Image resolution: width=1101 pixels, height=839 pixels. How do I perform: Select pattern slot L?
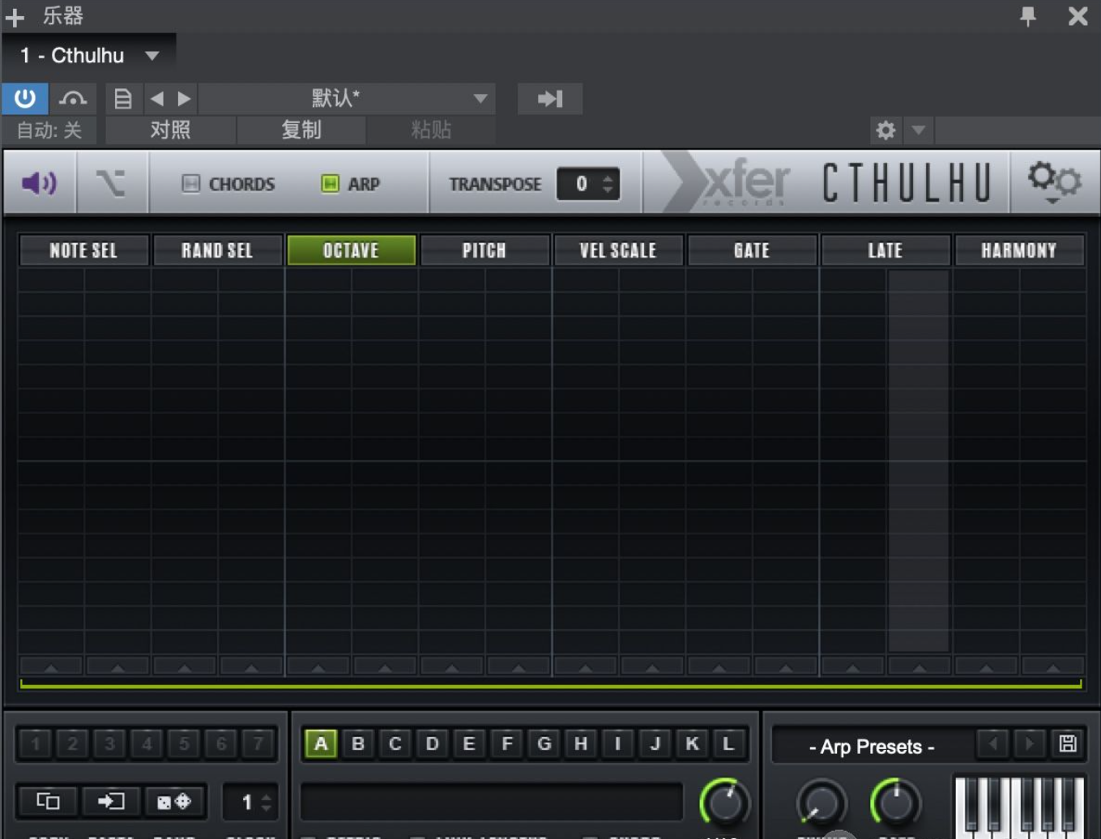point(728,743)
